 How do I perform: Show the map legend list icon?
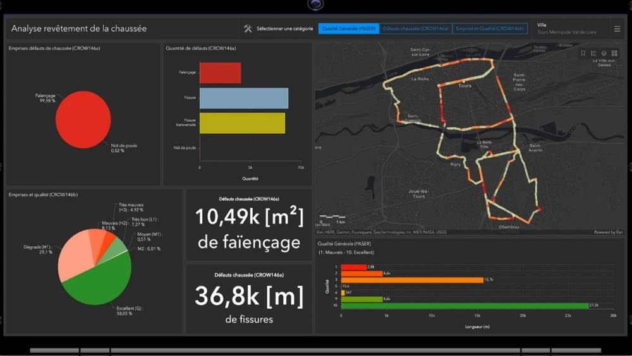tap(593, 53)
